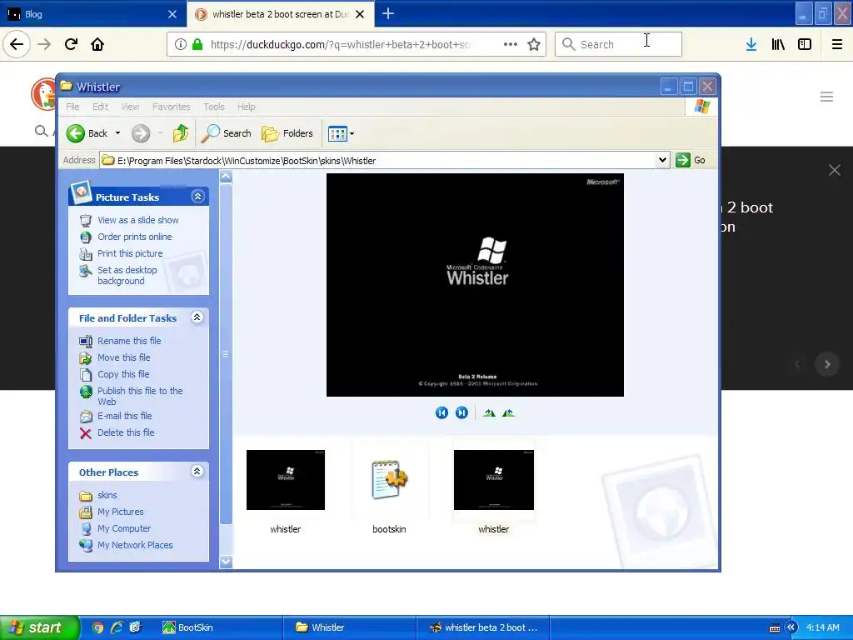
Task: Show the next image in filmstrip
Action: pyautogui.click(x=461, y=413)
